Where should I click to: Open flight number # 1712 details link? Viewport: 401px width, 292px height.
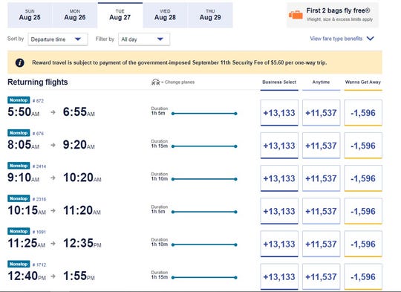pos(39,265)
